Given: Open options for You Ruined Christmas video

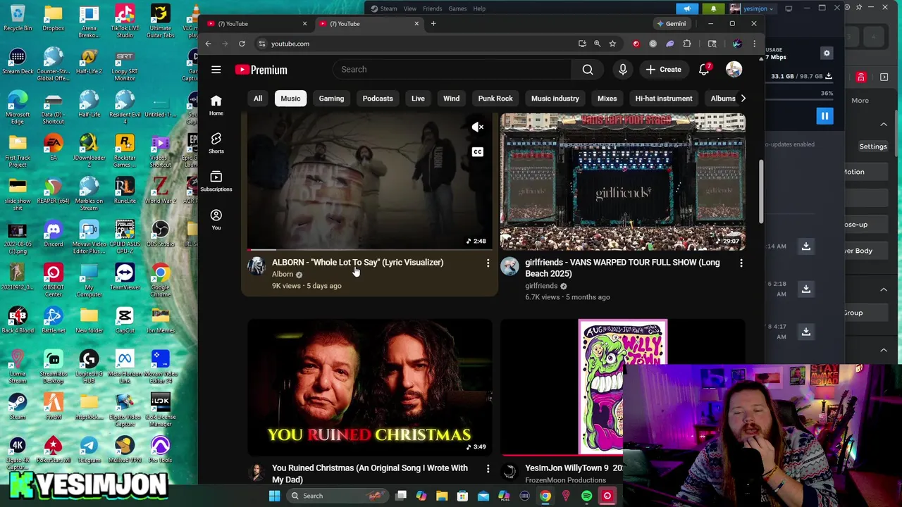Looking at the screenshot, I should click(x=488, y=468).
